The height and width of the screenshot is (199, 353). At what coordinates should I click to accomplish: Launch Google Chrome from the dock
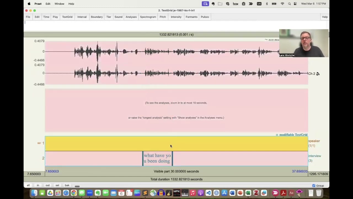tap(74, 193)
